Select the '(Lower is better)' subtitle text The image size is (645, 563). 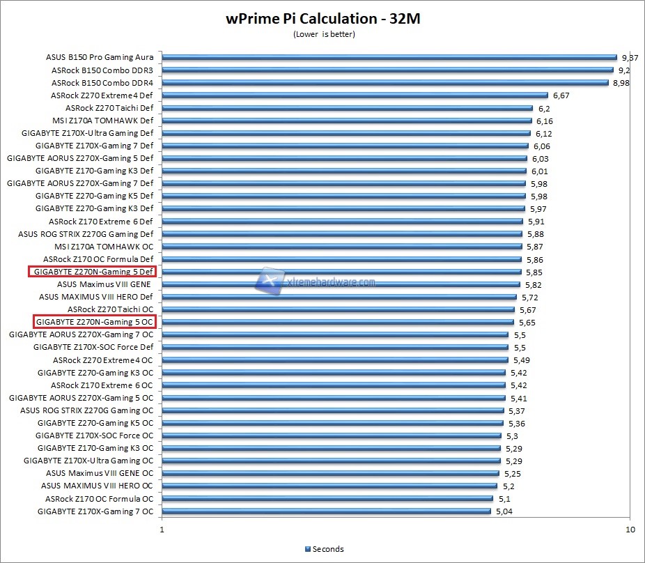pos(322,35)
